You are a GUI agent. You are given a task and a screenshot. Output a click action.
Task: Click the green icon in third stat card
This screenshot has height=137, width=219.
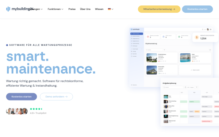tap(179, 37)
